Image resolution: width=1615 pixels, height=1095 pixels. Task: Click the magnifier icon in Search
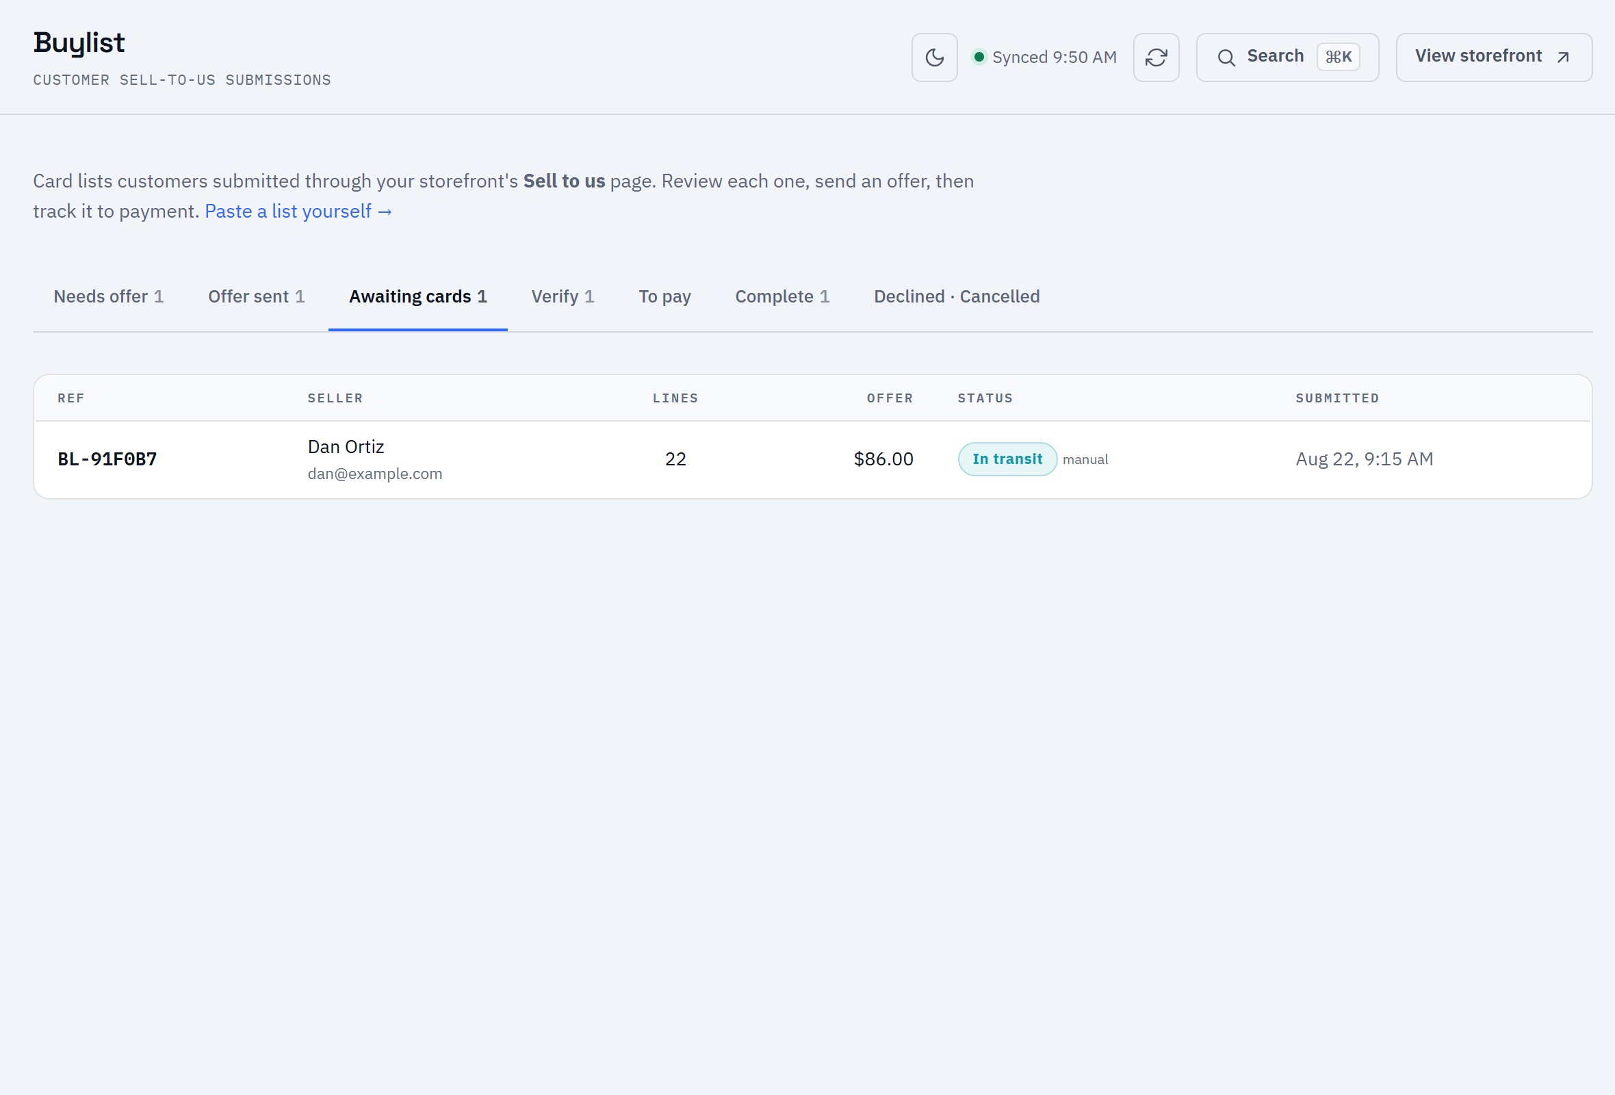pos(1226,57)
